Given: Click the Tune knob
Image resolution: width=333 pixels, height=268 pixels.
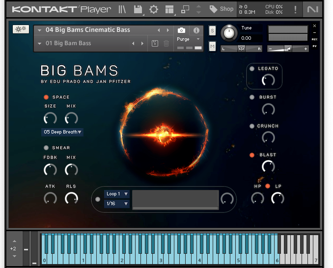Looking at the screenshot, I should (228, 33).
